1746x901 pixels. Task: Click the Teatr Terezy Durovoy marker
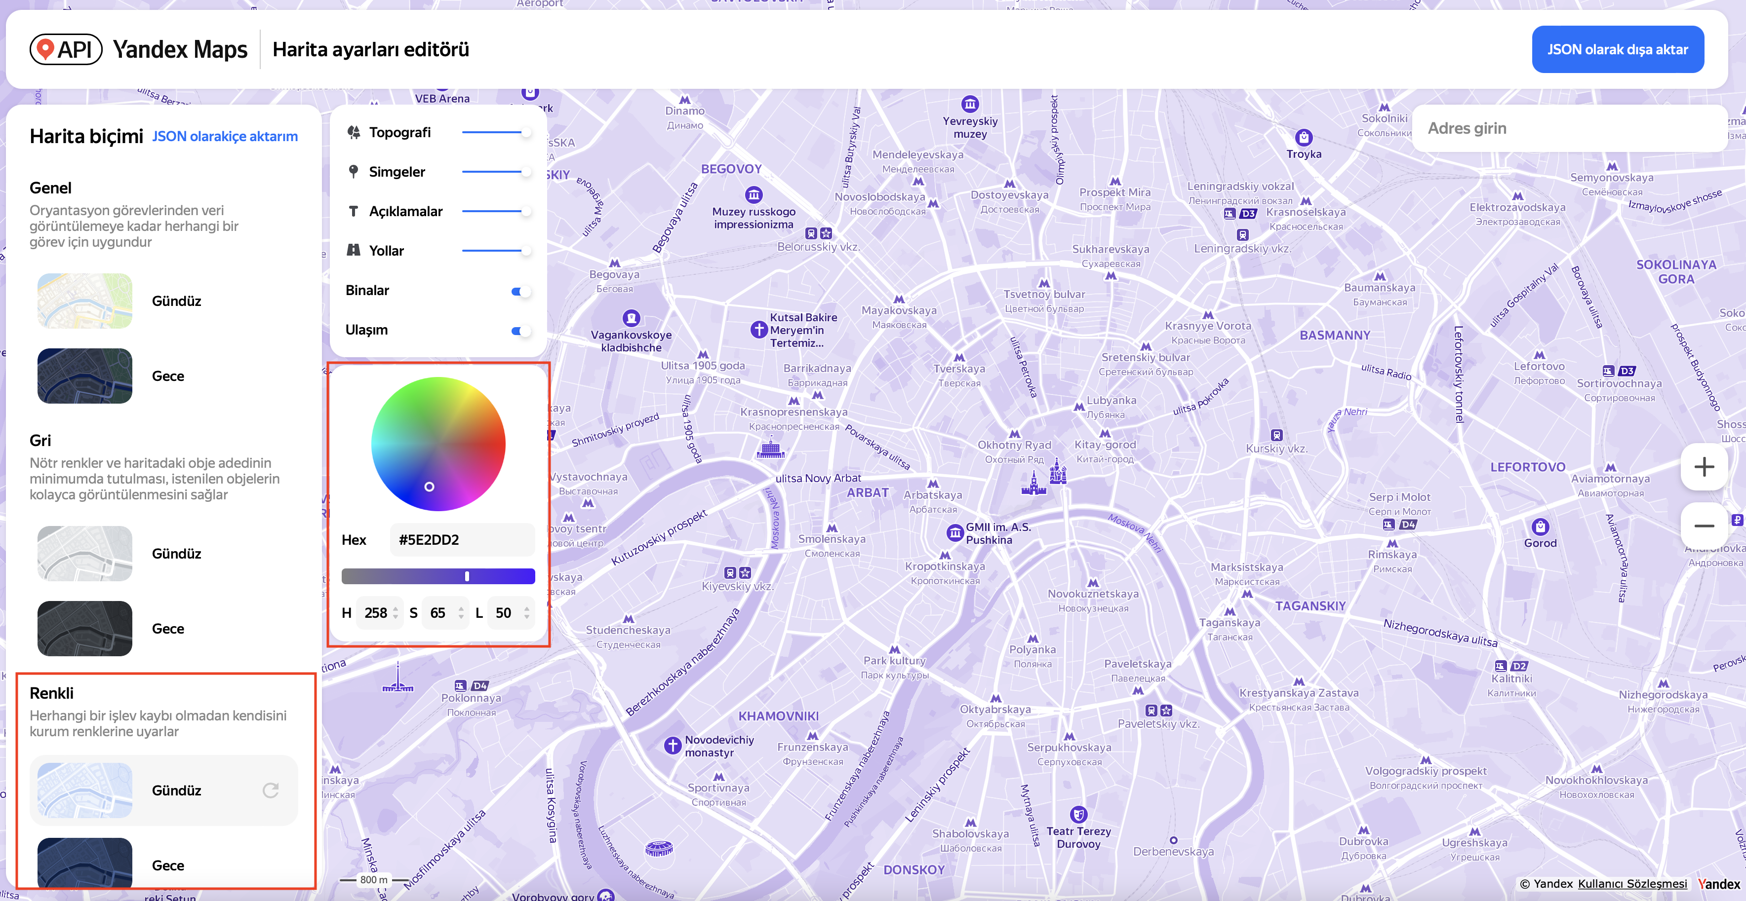(1078, 814)
